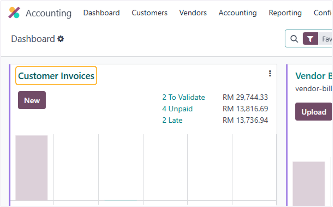333x207 pixels.
Task: Open the Vendors menu
Action: (193, 13)
